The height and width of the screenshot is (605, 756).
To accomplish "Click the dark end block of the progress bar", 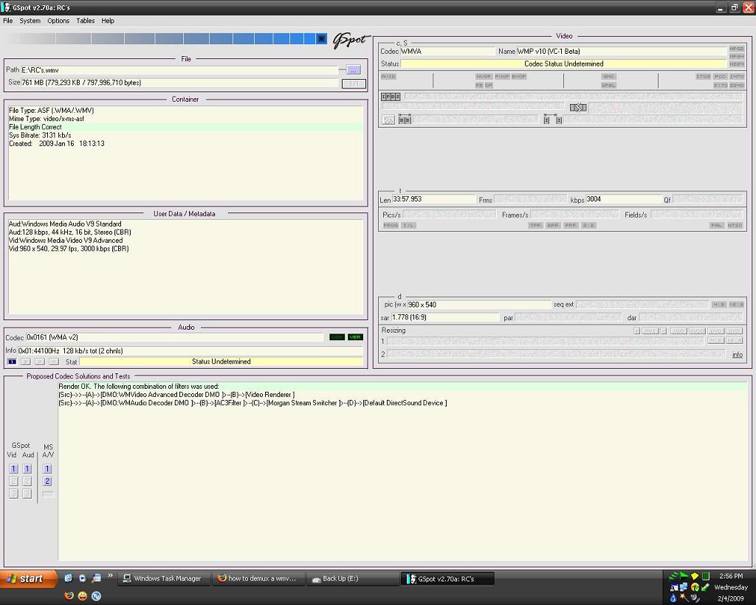I will [x=322, y=38].
